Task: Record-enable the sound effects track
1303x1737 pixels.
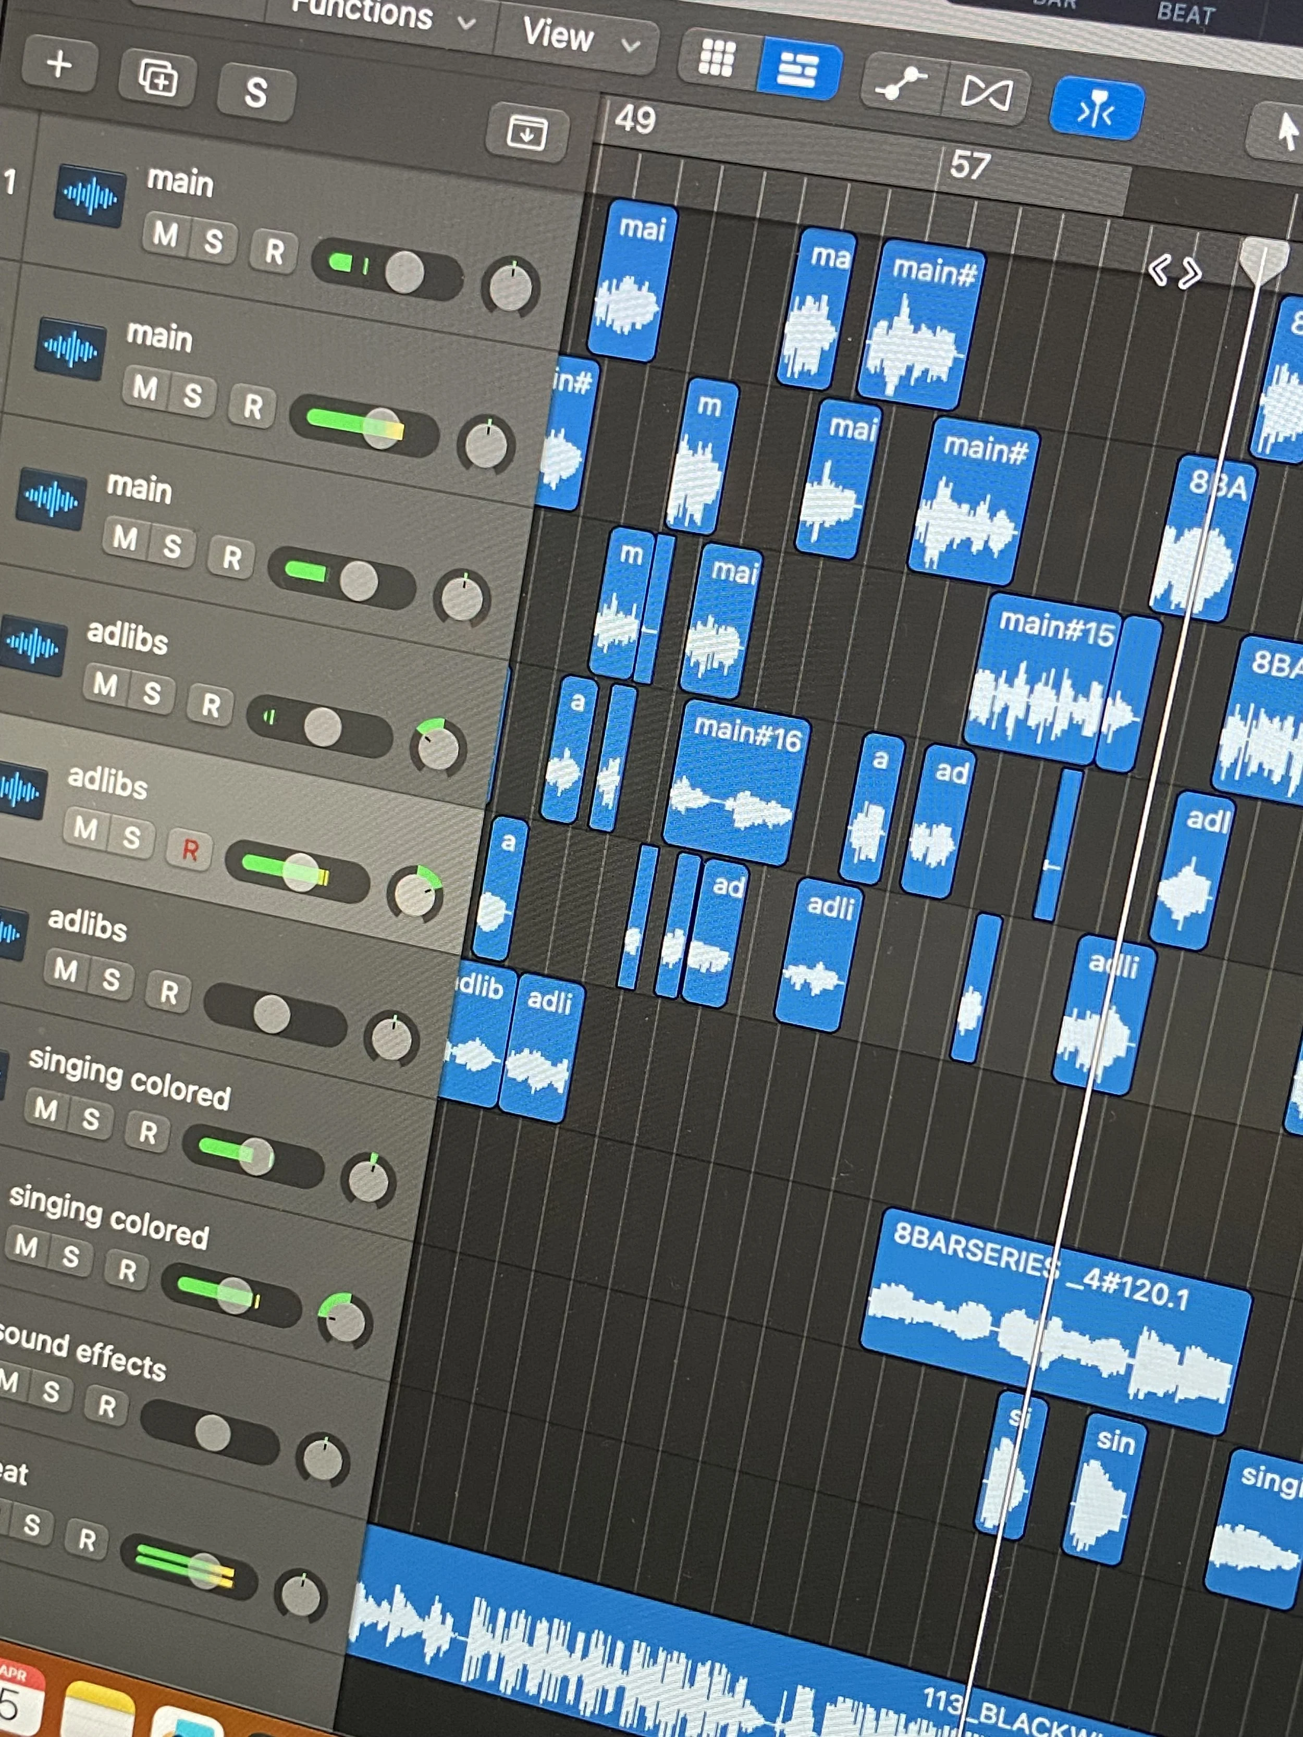Action: (x=106, y=1406)
